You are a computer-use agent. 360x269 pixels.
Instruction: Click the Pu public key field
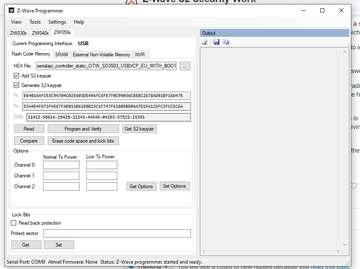pyautogui.click(x=107, y=106)
